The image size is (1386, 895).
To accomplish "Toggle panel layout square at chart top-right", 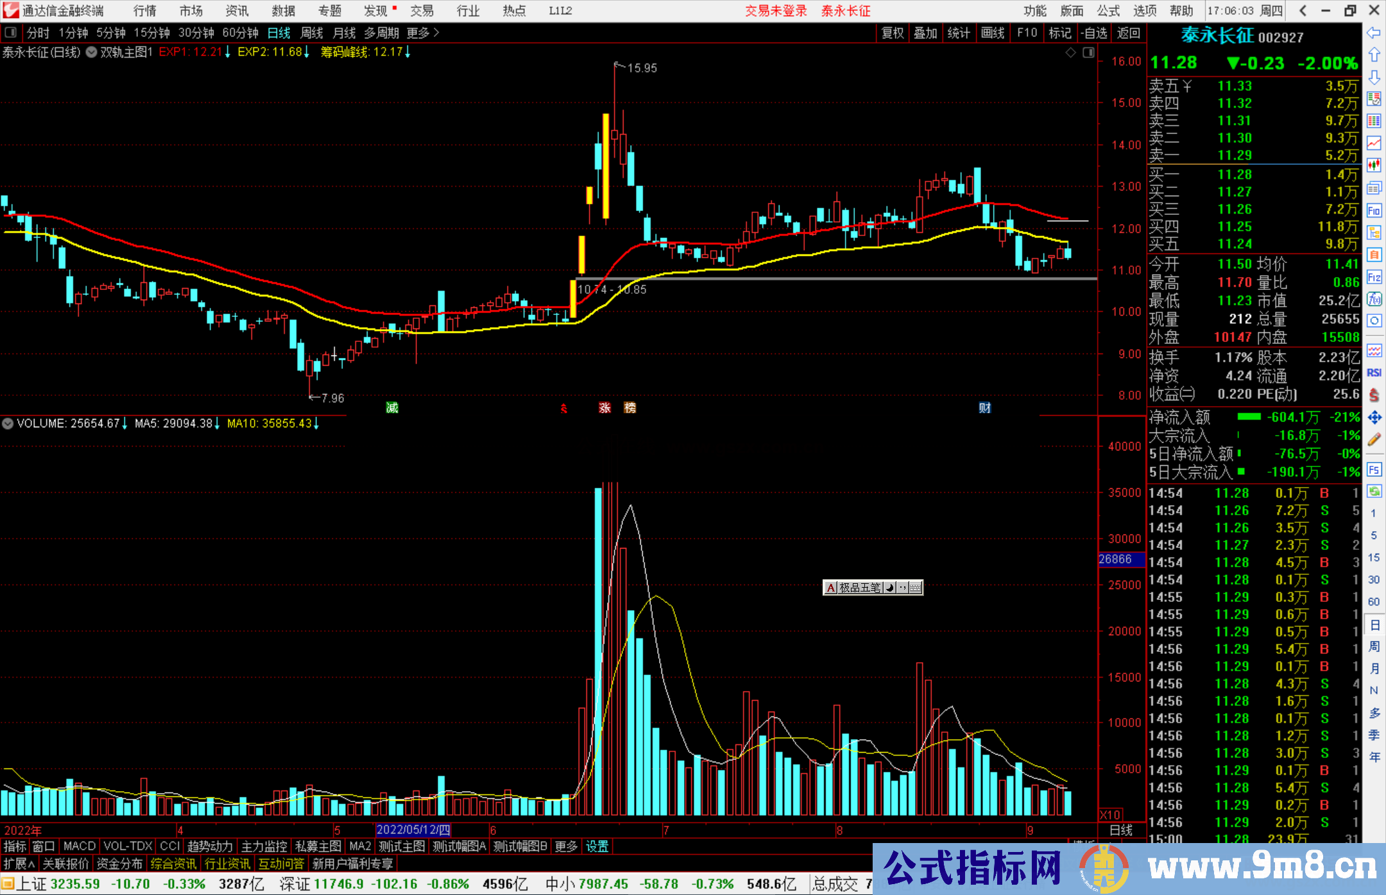I will tap(1088, 53).
